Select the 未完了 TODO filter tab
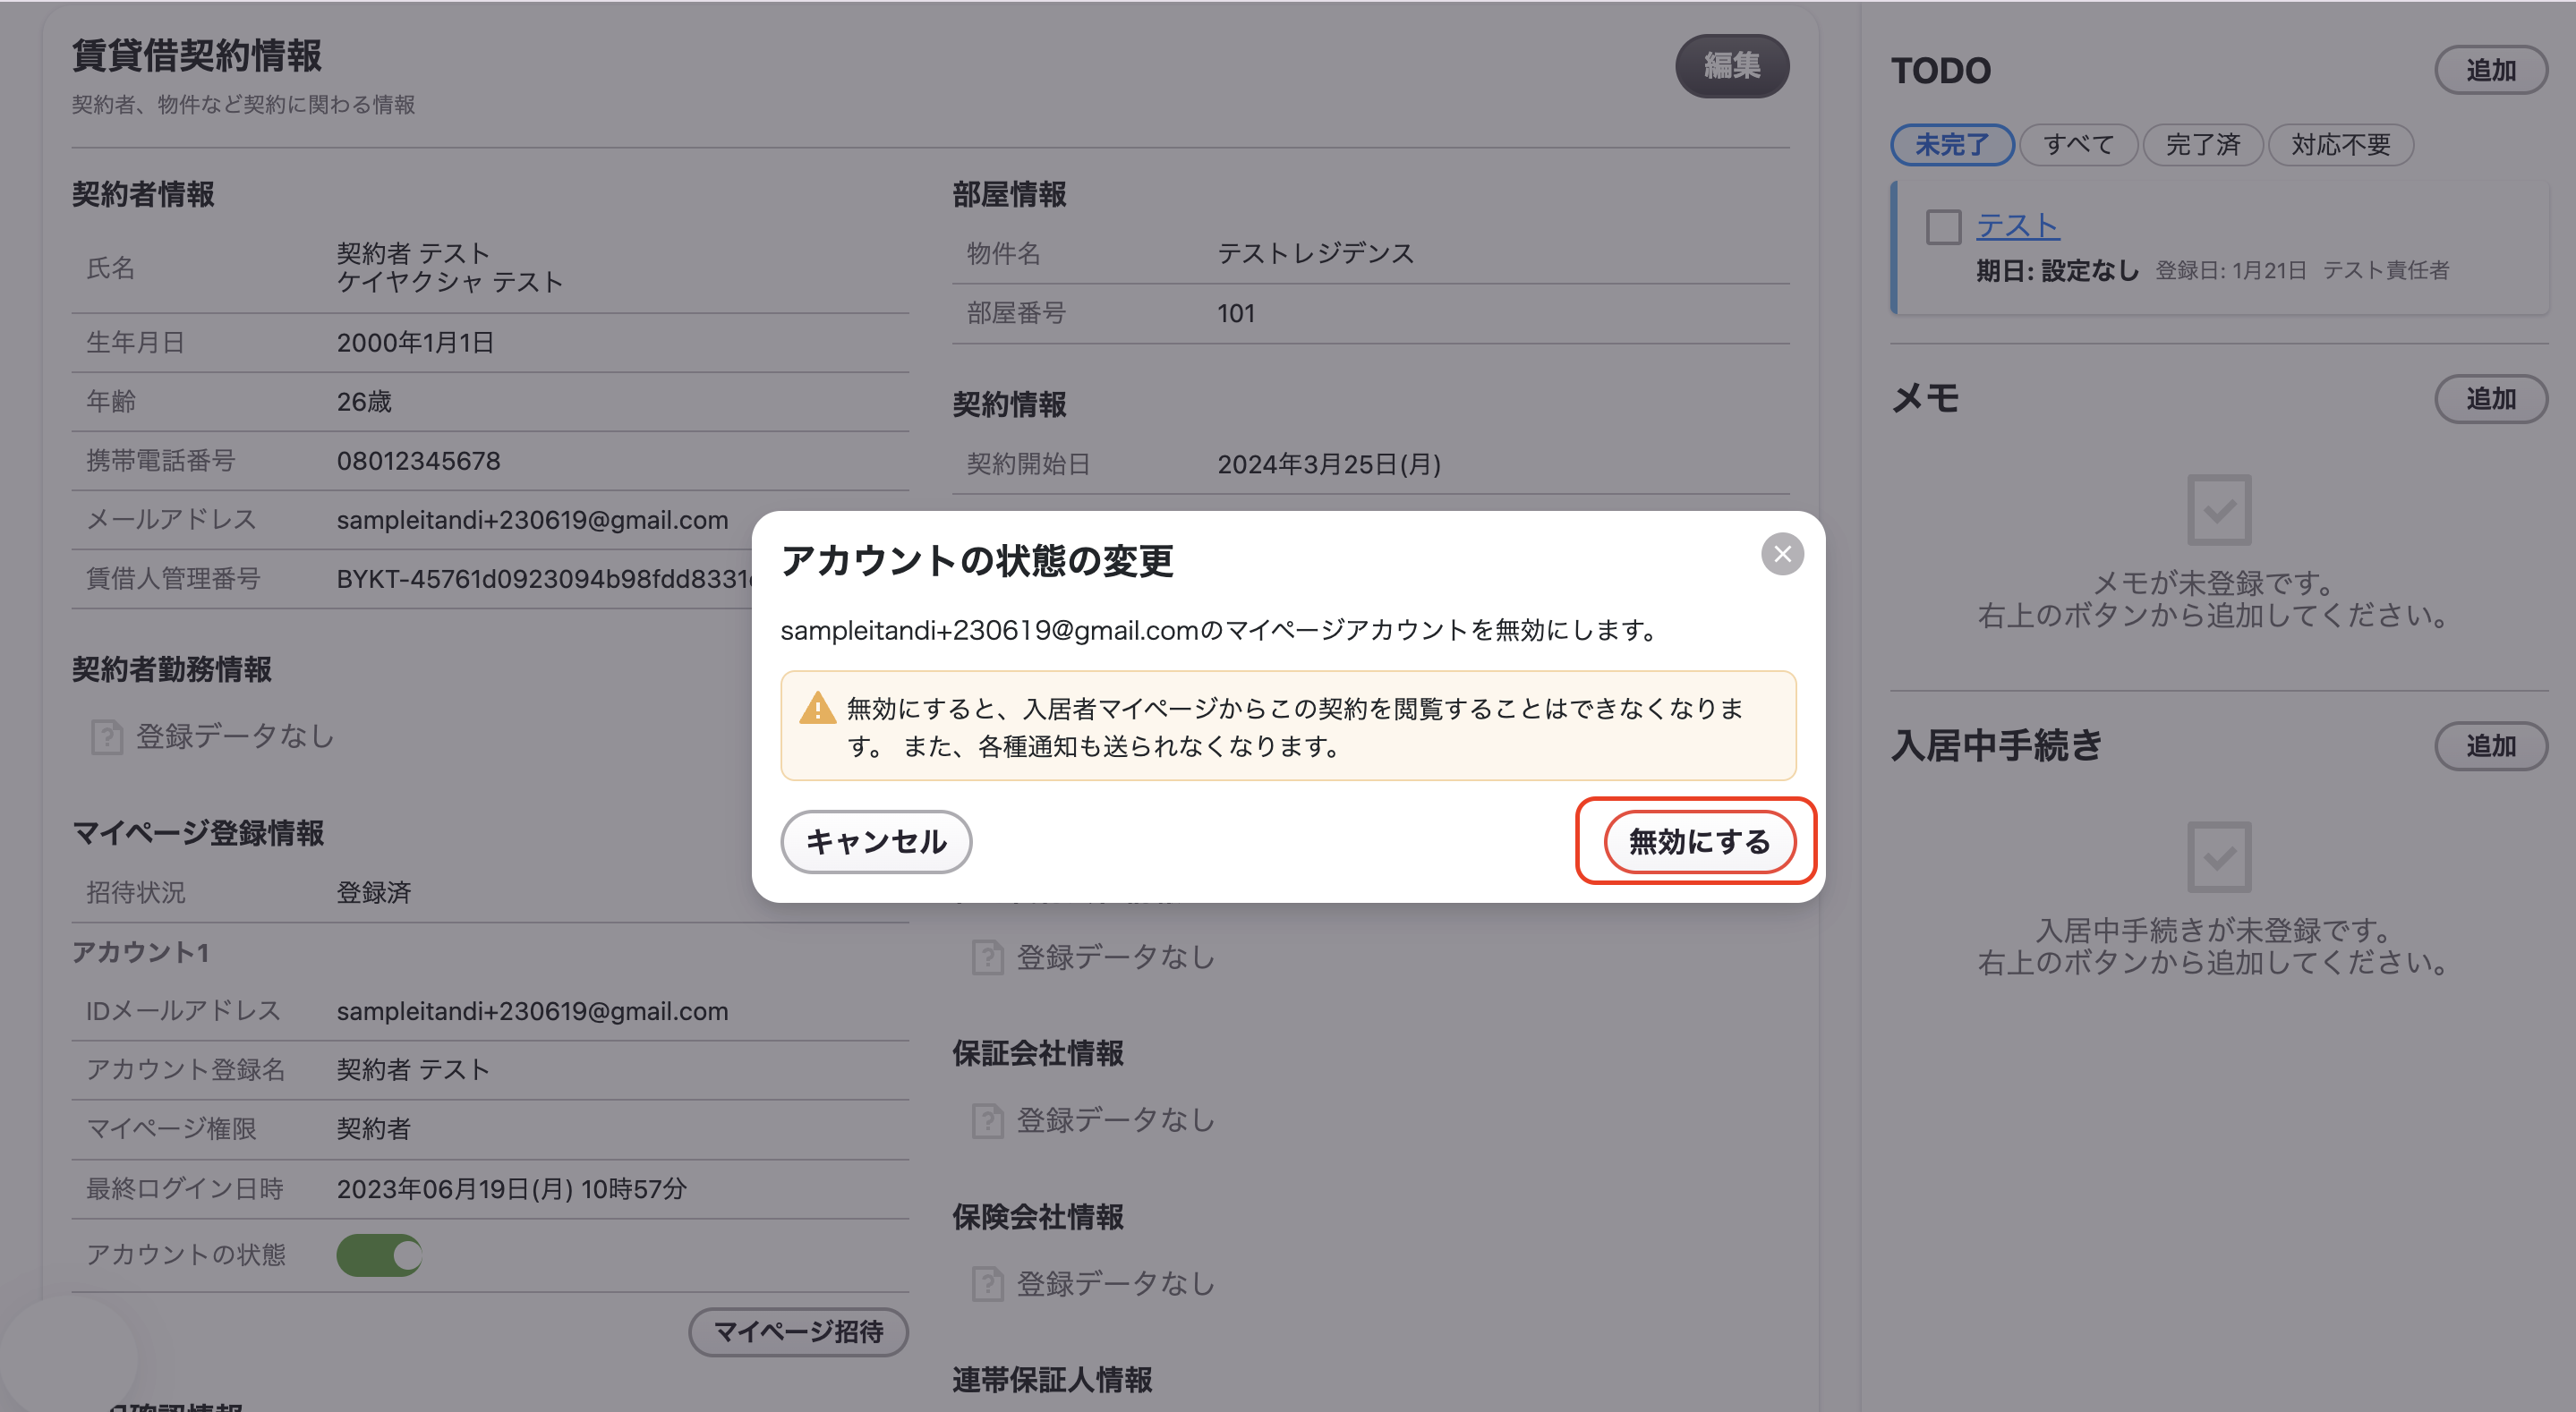 (x=1951, y=145)
